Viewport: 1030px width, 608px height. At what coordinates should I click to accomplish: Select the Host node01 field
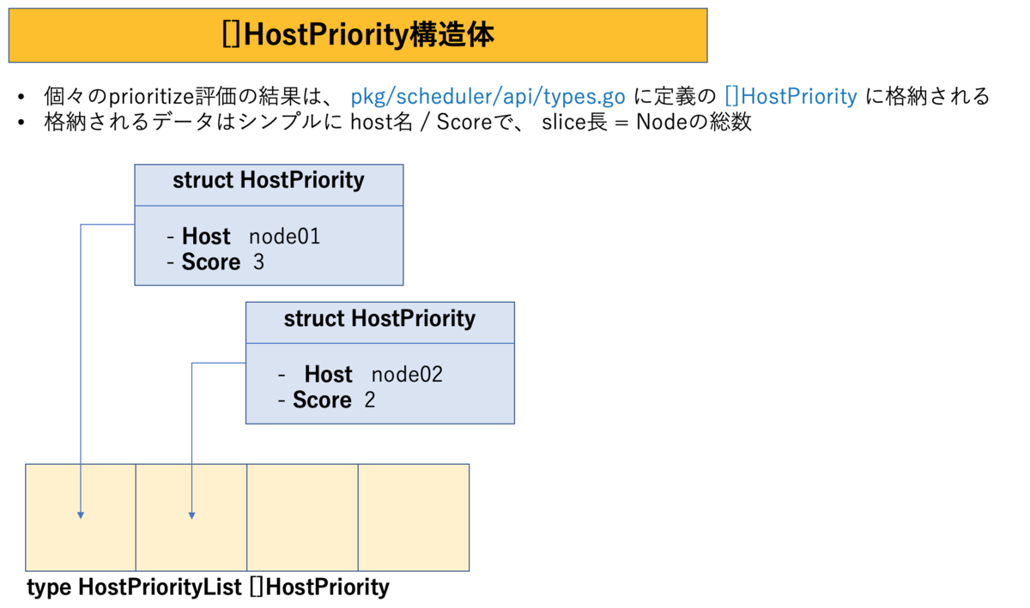tap(244, 237)
